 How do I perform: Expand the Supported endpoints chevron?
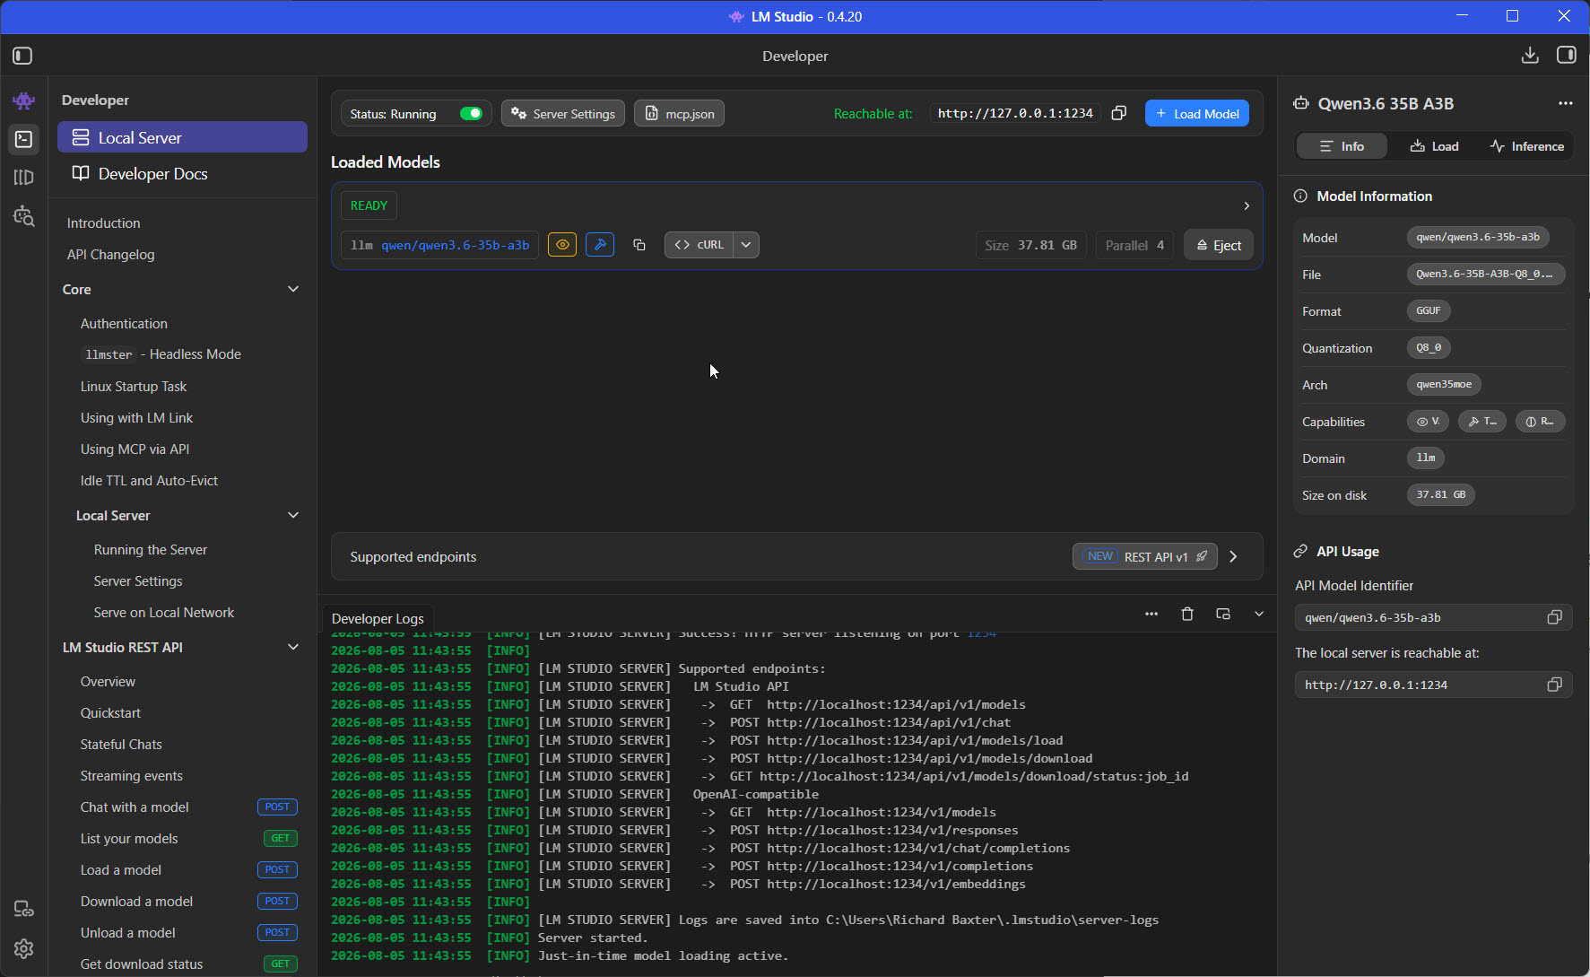click(x=1234, y=556)
